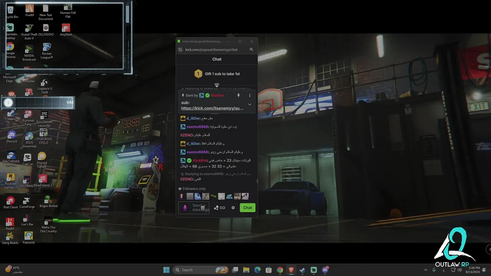Open the Grand Theft Auto V shortcut
Screen dimensions: 491x276
[x=29, y=32]
